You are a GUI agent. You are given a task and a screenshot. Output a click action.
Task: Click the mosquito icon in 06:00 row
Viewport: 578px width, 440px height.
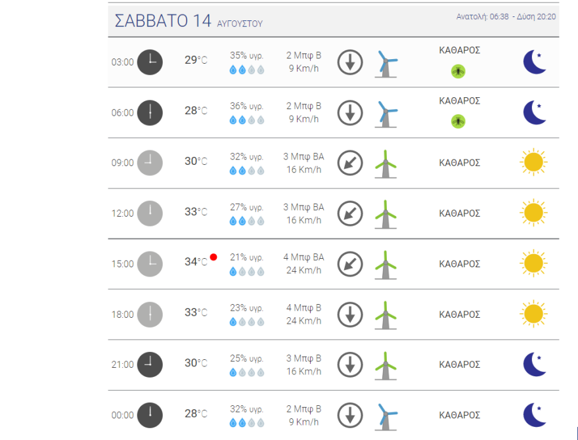[x=458, y=121]
